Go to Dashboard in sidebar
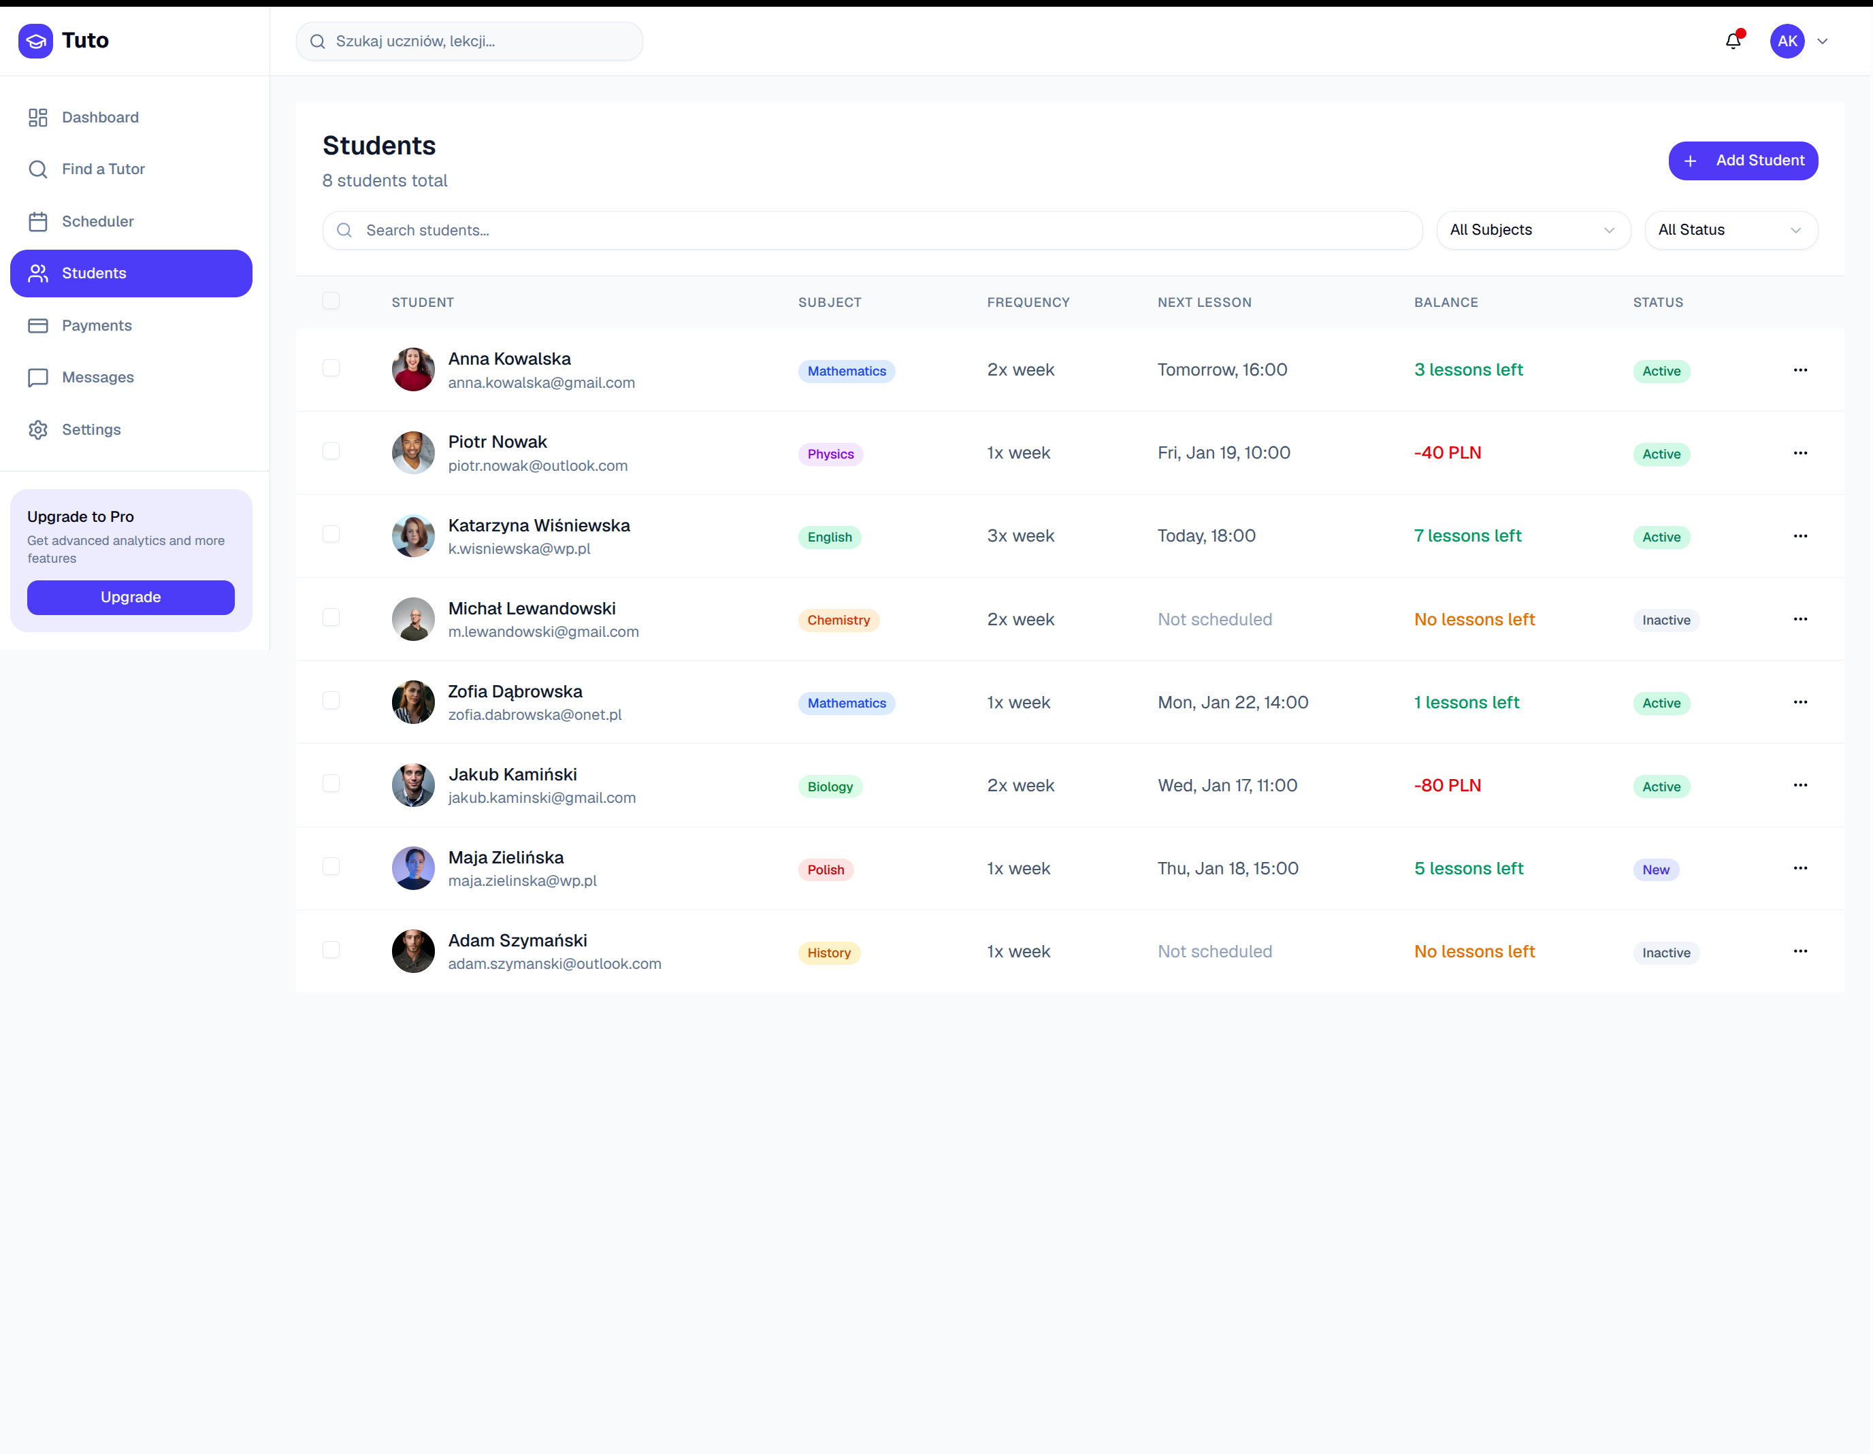1873x1454 pixels. (131, 118)
